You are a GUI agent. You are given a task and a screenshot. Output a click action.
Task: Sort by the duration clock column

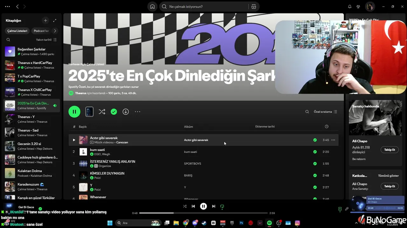327,126
